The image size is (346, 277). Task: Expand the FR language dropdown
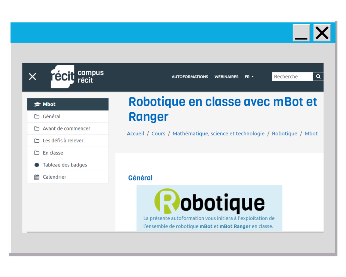click(249, 77)
